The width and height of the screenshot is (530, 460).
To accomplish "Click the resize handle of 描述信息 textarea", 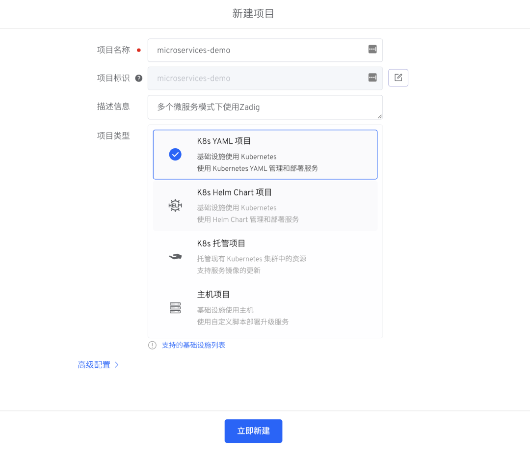I will pyautogui.click(x=379, y=116).
